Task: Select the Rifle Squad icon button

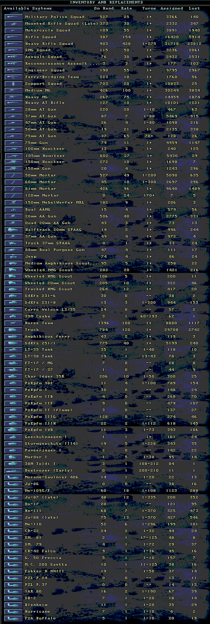Action: tap(14, 37)
